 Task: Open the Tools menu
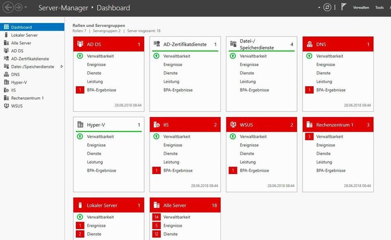point(379,7)
